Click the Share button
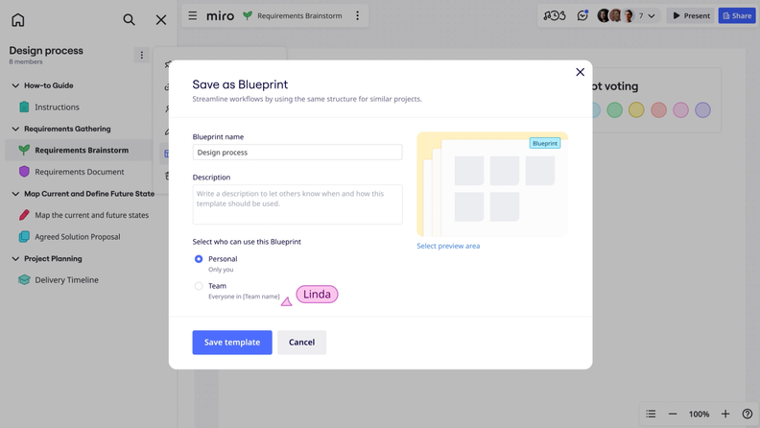Image resolution: width=760 pixels, height=428 pixels. coord(737,15)
